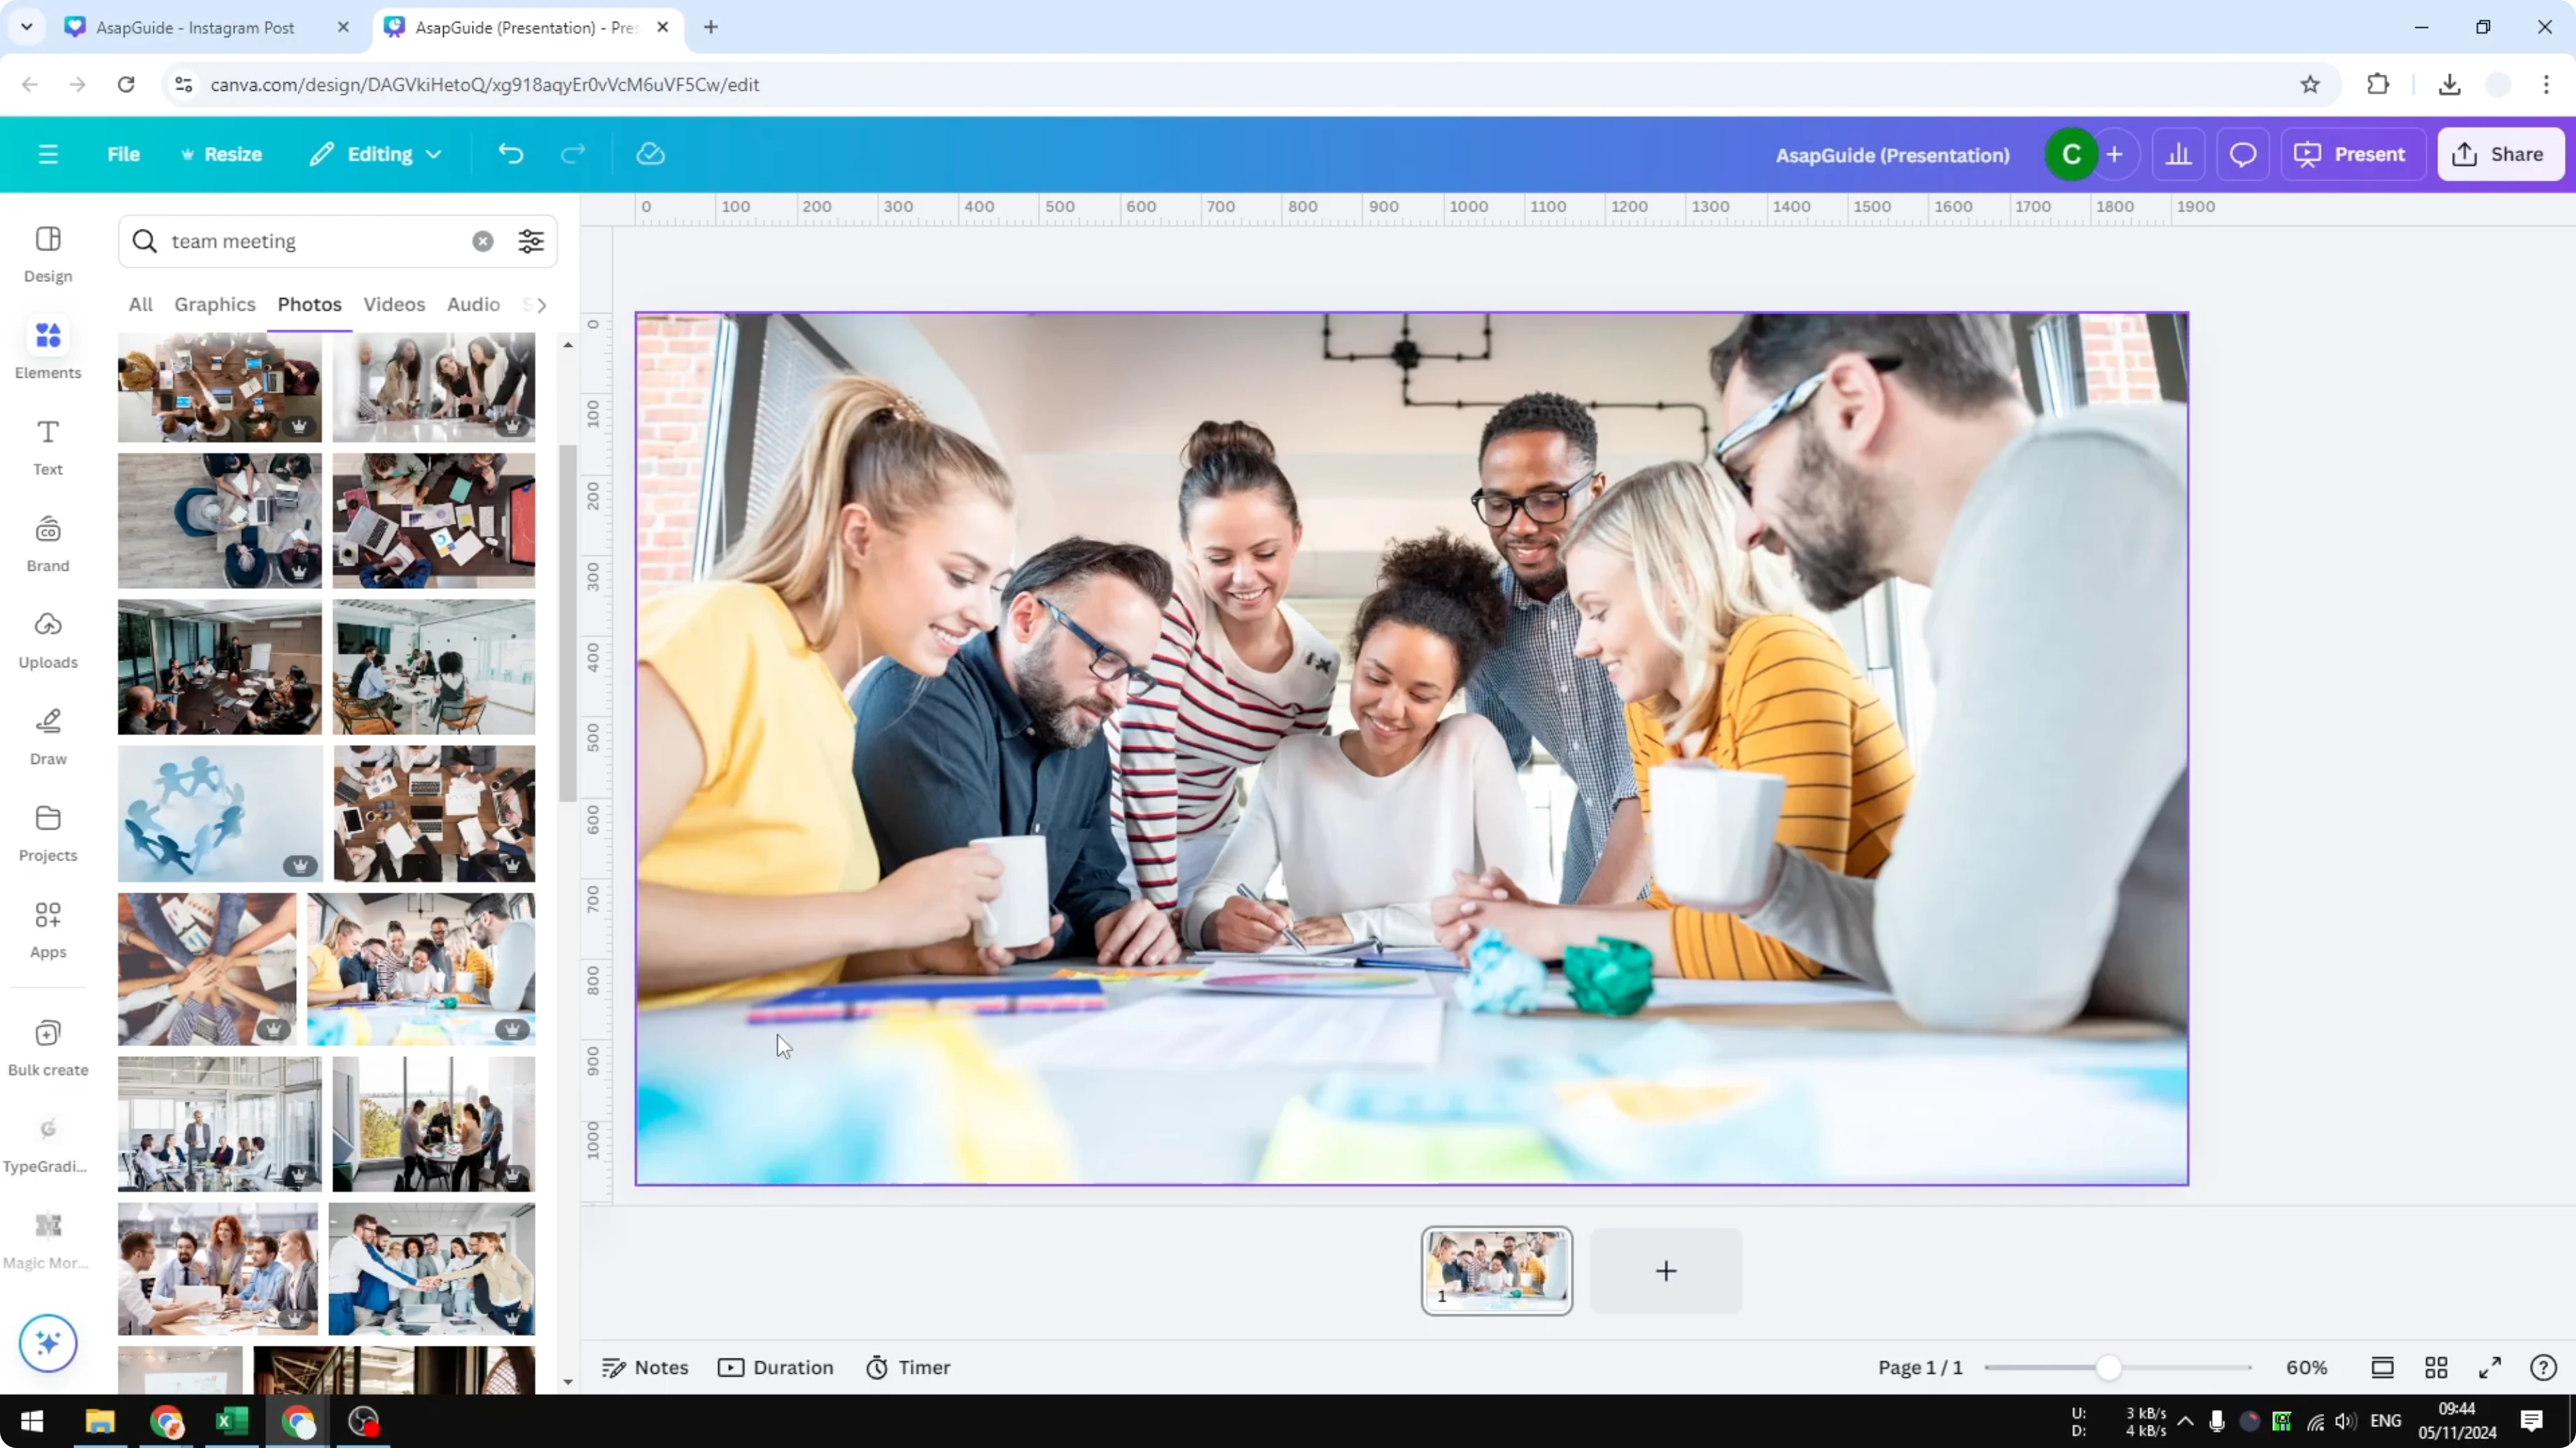Open the Timer tool
Screen dimensions: 2576x1448
point(908,1367)
